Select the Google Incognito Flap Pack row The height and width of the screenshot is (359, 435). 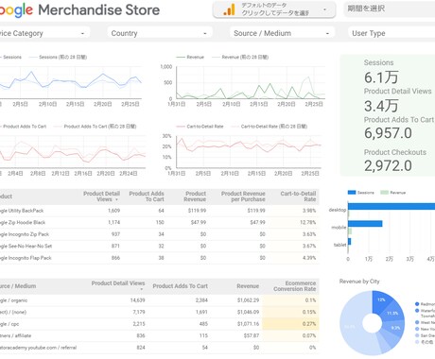point(159,258)
